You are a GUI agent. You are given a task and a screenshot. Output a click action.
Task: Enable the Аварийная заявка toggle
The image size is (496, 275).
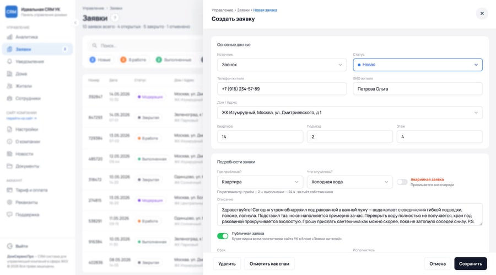(x=402, y=182)
